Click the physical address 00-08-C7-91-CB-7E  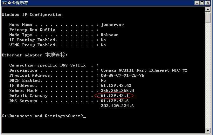point(122,75)
